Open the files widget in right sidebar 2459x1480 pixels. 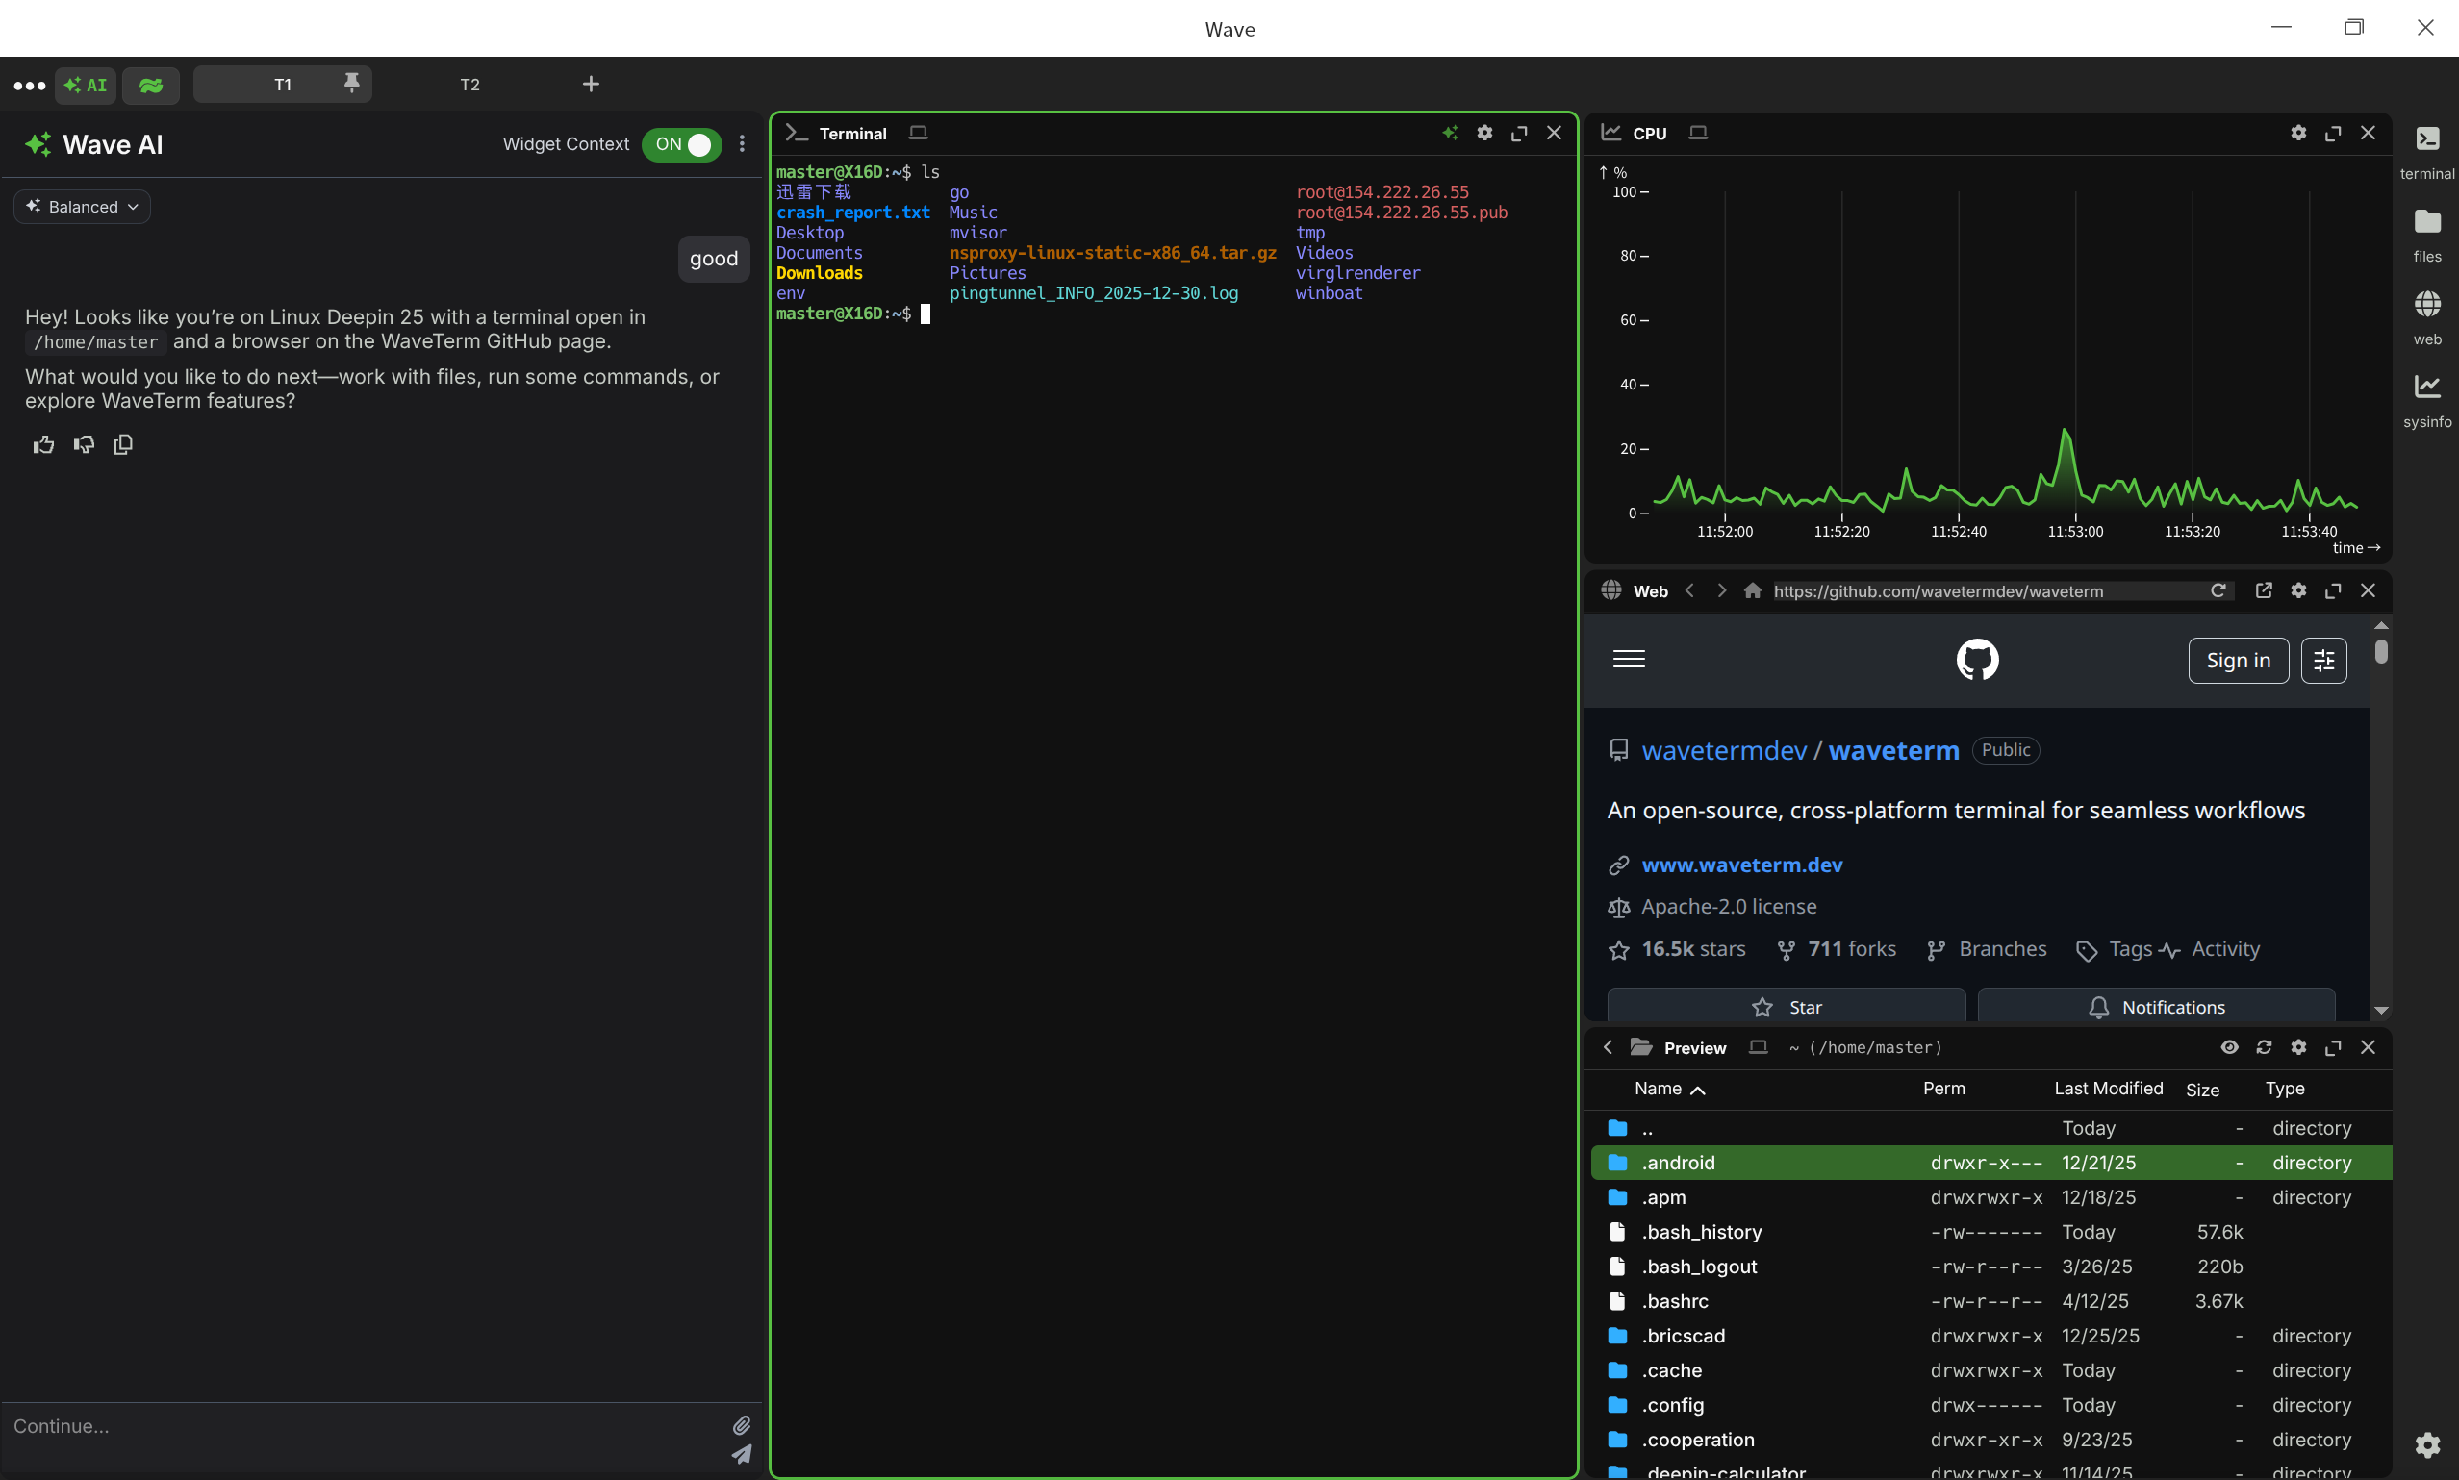click(x=2426, y=236)
